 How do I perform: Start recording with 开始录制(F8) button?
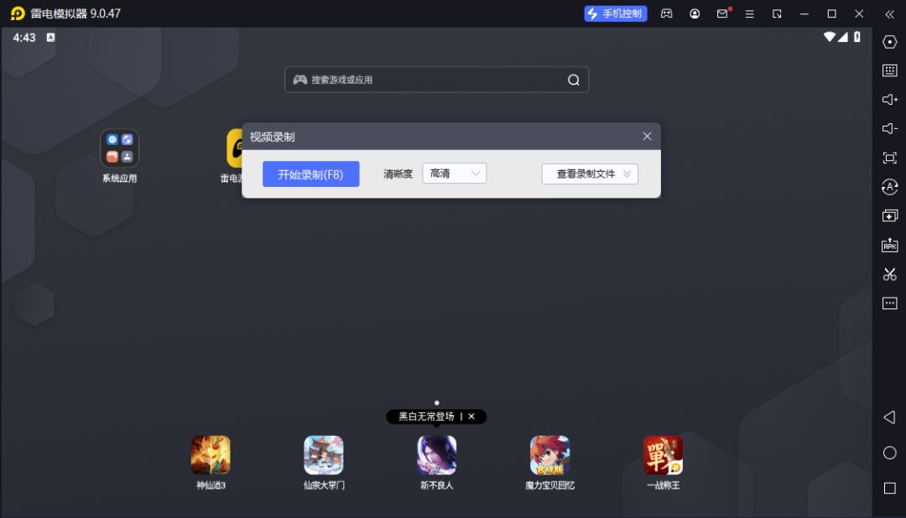point(310,174)
